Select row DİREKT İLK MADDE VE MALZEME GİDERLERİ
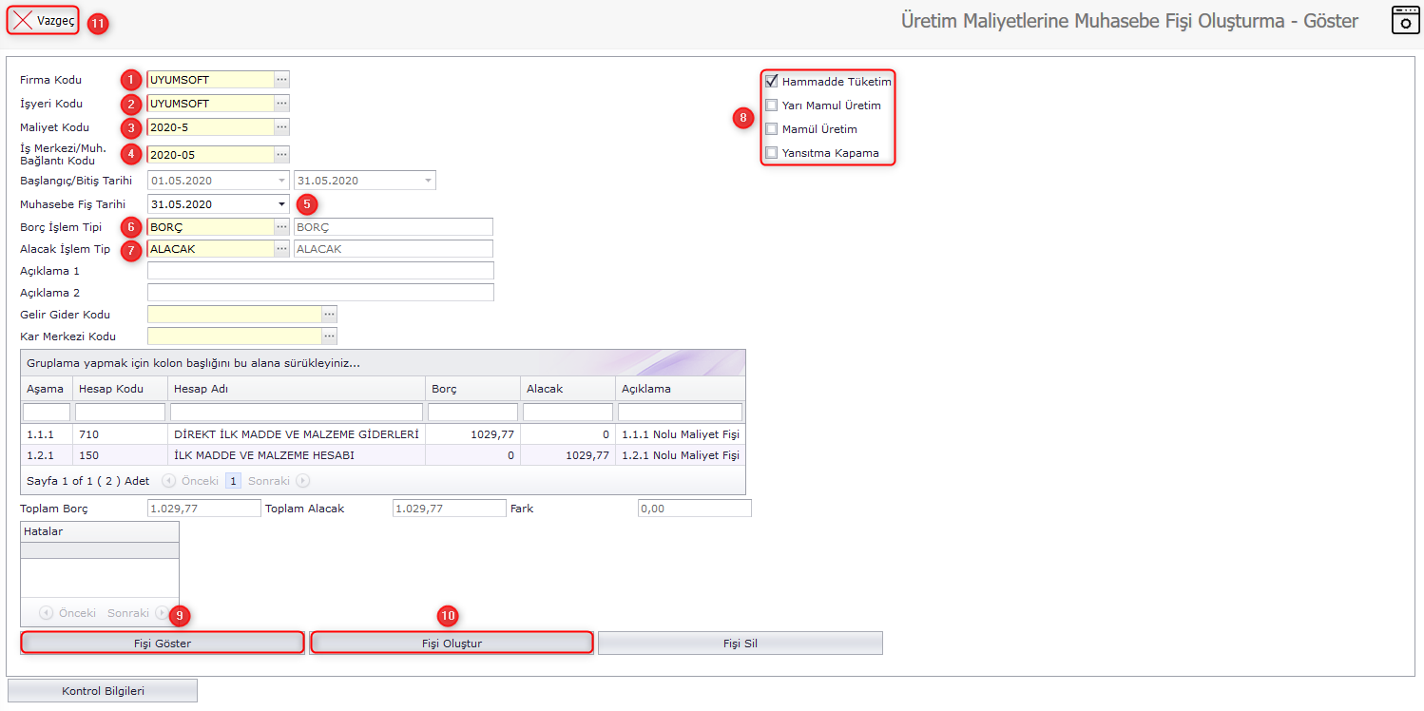 [x=383, y=434]
